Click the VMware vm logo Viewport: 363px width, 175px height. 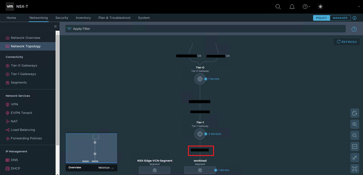pyautogui.click(x=10, y=7)
